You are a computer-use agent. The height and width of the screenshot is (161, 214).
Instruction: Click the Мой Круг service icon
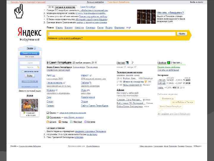(x=71, y=122)
